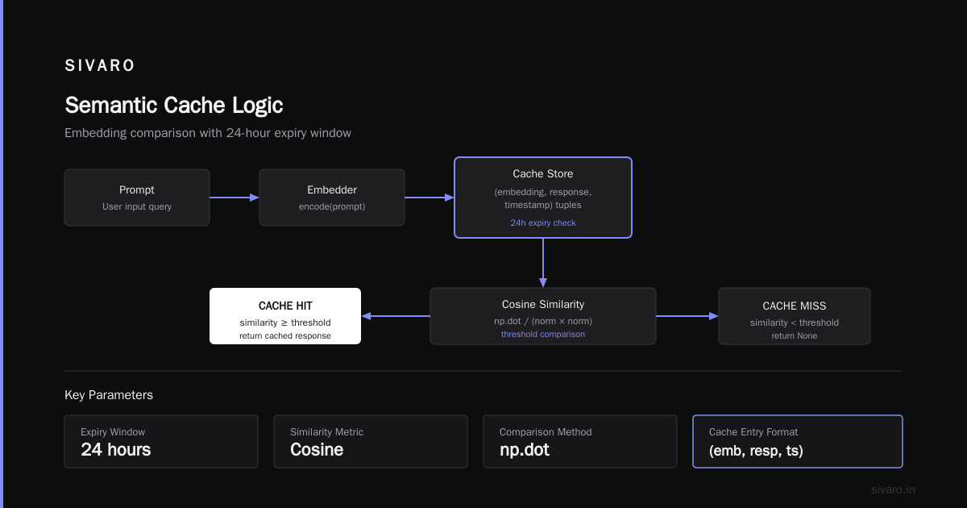Select the CACHE HIT box

coord(285,316)
